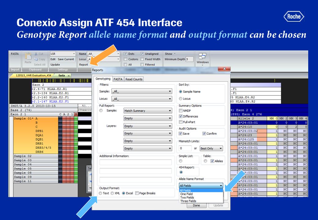Enable the Full+Part checkbox
This screenshot has height=220, width=318.
181,122
